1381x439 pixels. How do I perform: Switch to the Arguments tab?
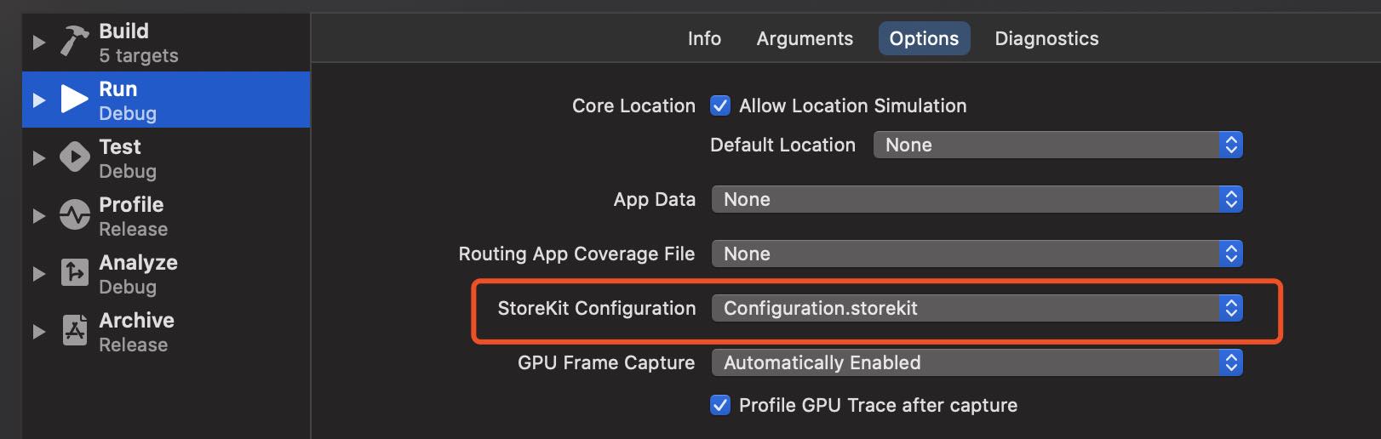[x=805, y=38]
